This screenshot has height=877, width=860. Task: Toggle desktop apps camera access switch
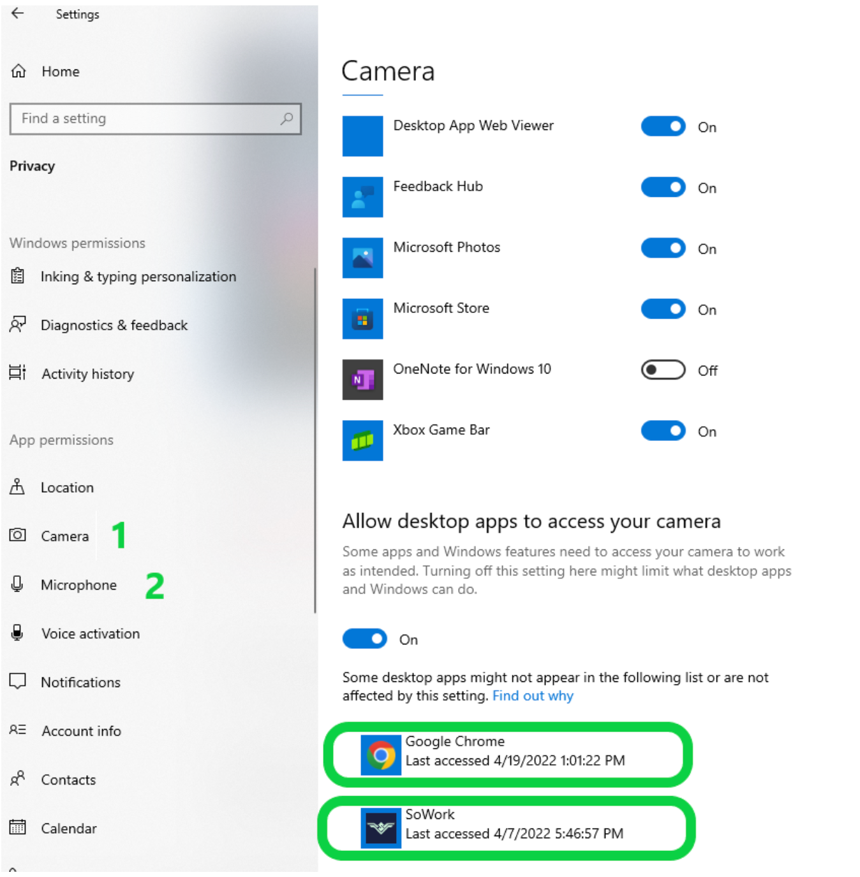point(365,639)
